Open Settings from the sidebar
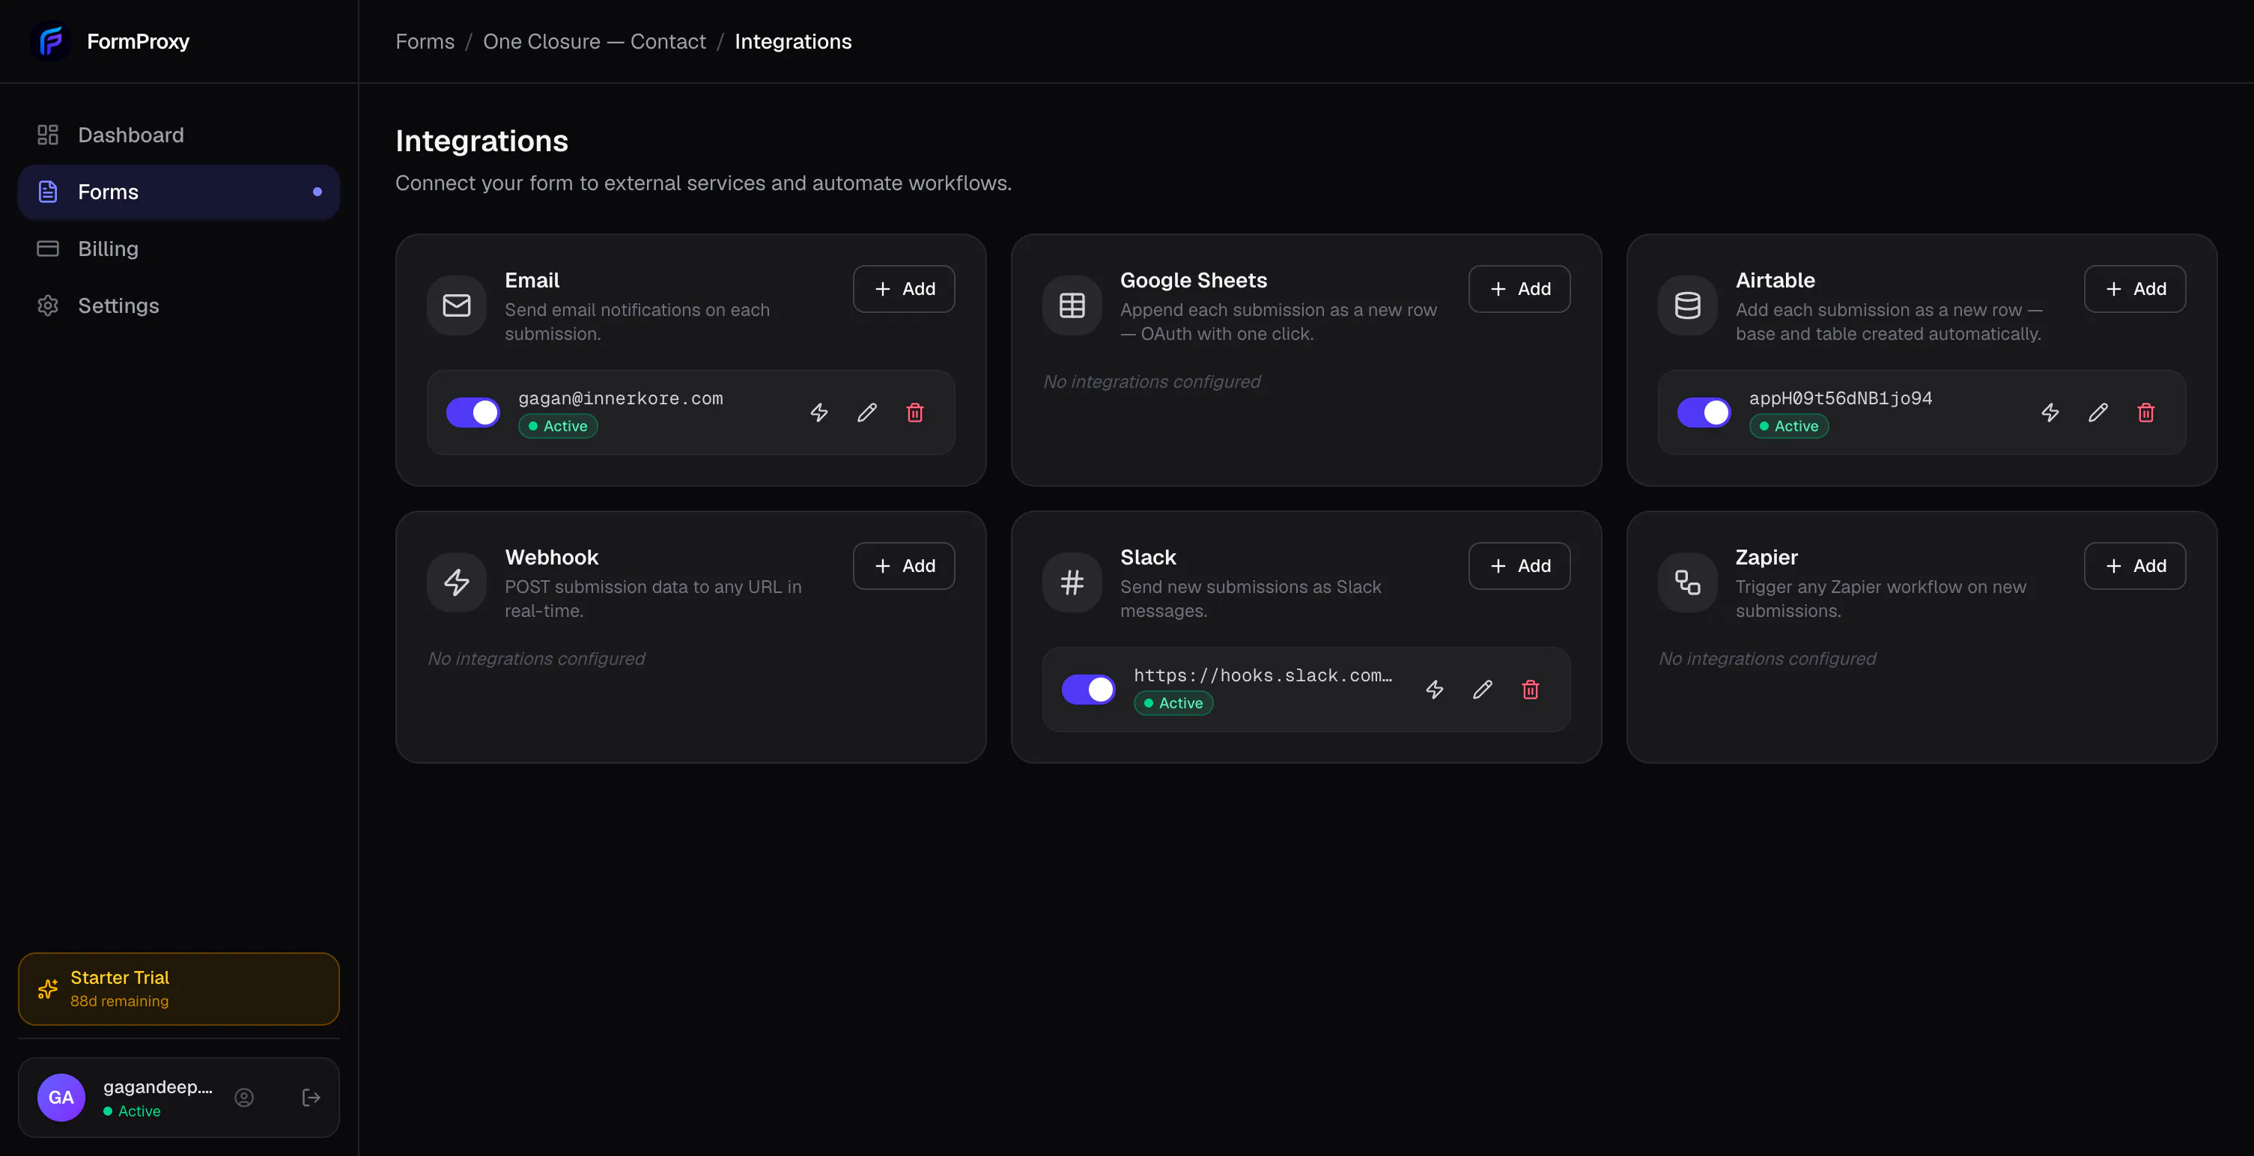The image size is (2254, 1156). tap(178, 305)
